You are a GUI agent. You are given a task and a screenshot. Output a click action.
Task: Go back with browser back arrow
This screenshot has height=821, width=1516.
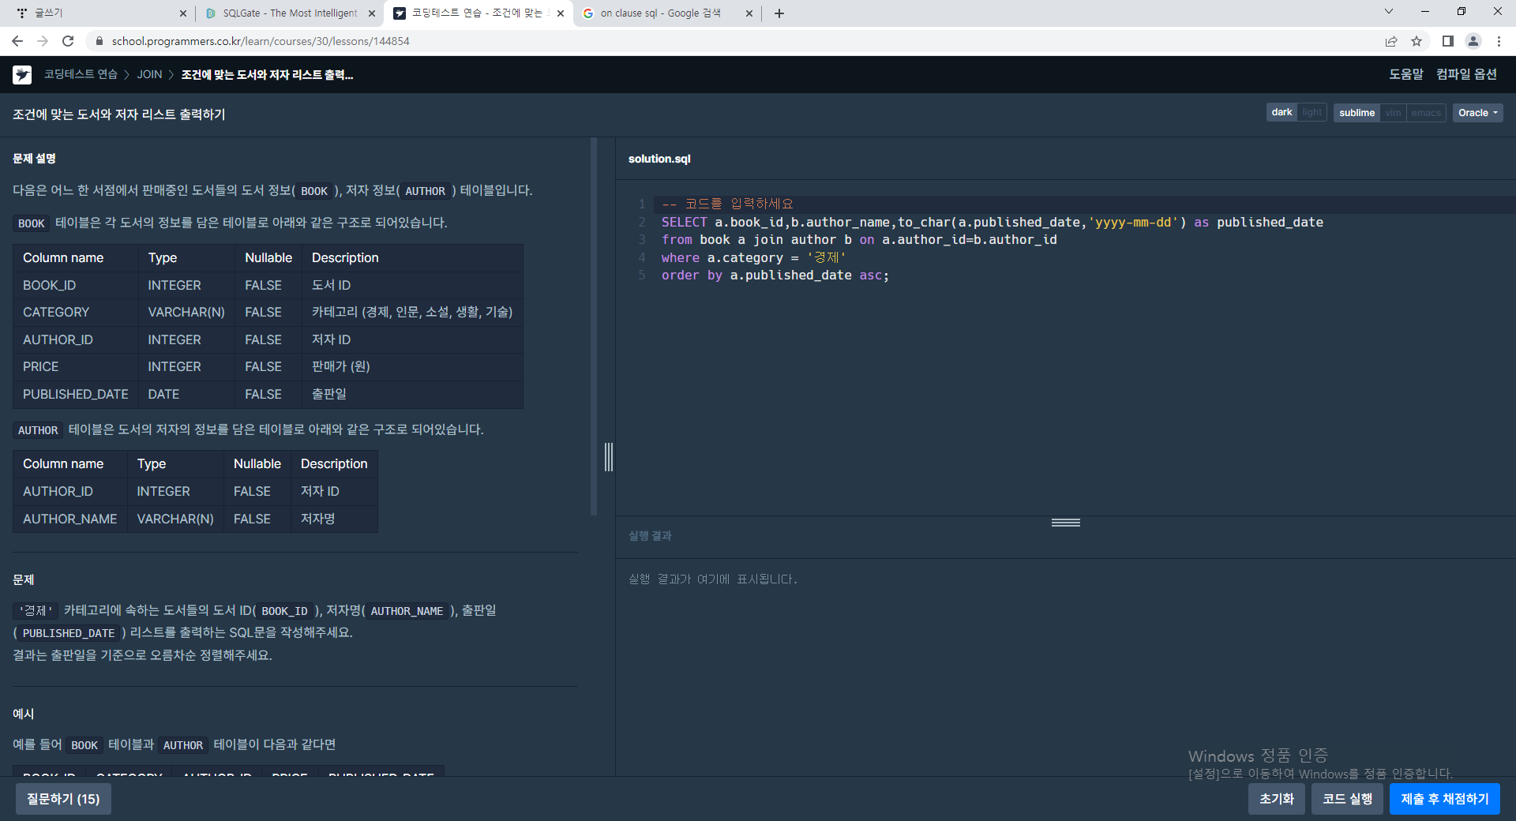coord(17,41)
